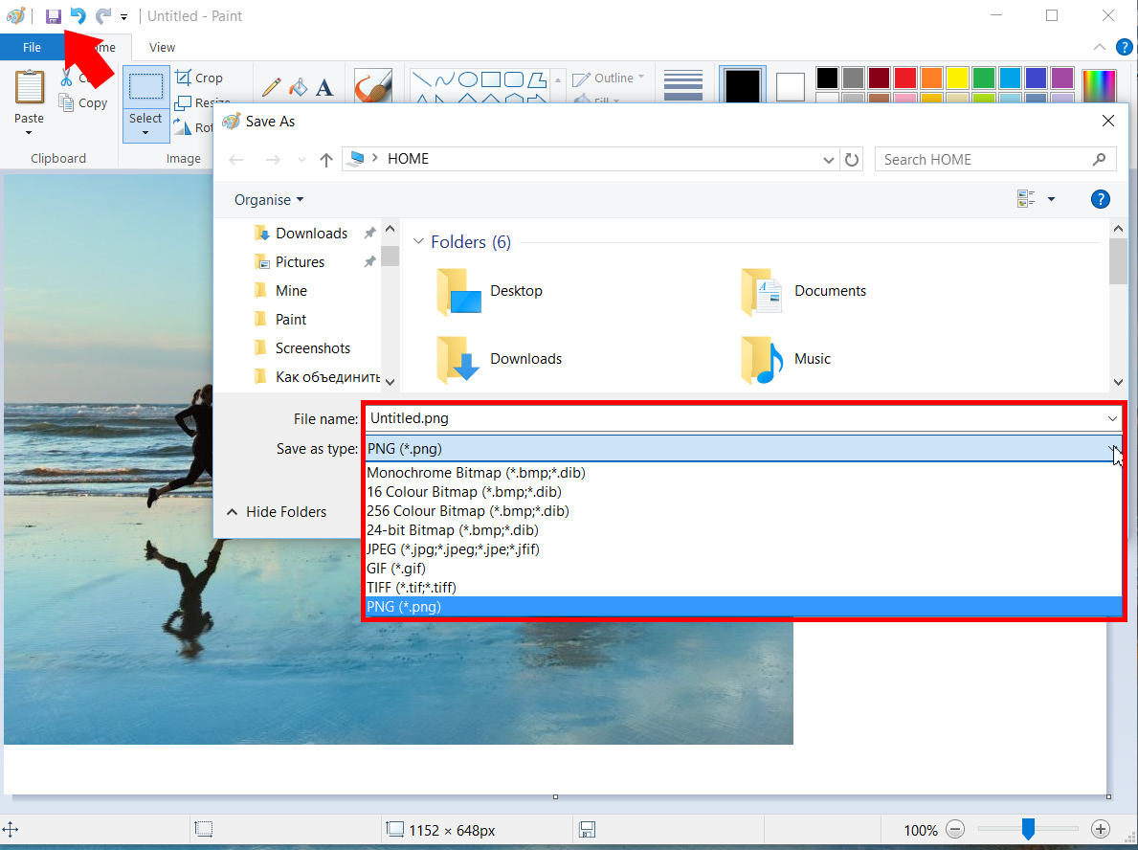Choose GIF (*.gif) file type

click(743, 569)
